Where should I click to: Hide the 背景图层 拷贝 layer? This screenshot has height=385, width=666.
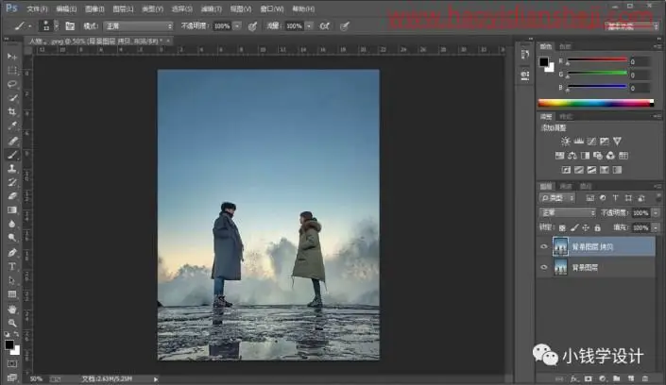544,246
